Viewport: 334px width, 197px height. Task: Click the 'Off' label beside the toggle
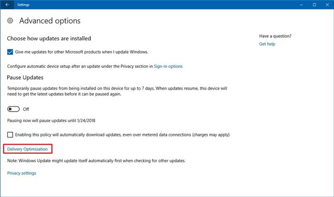tap(26, 109)
